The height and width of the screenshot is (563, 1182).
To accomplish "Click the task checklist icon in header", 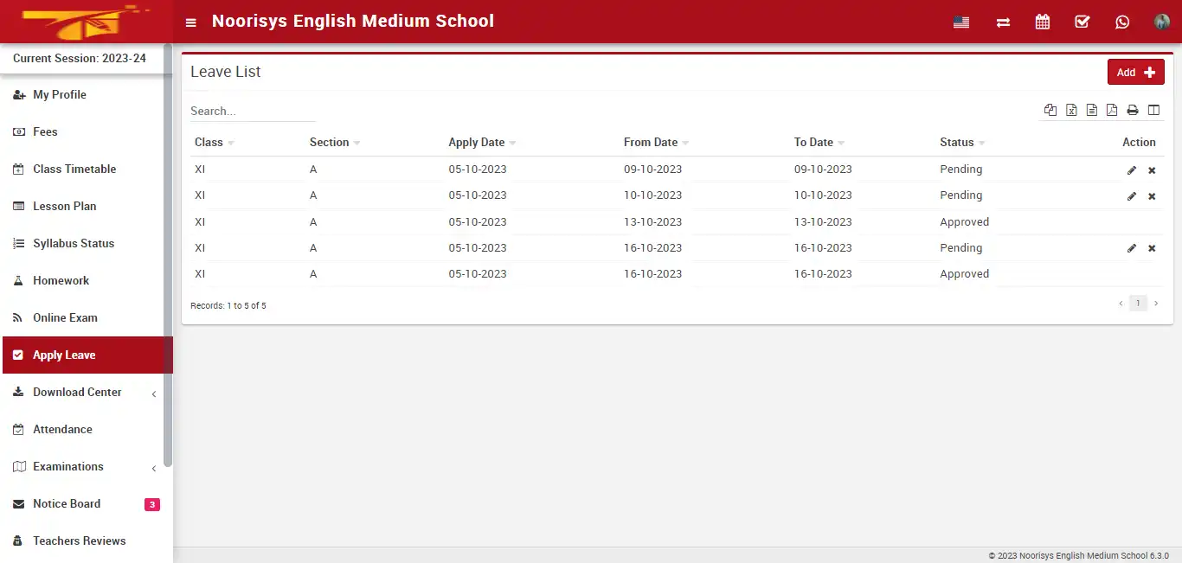I will (1082, 22).
